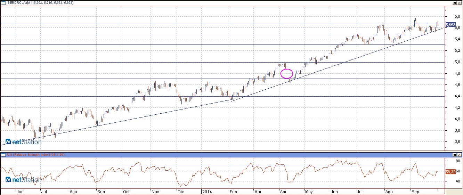463x195 pixels.
Task: Close the IBERDROLA price chart panel
Action: [x=459, y=2]
